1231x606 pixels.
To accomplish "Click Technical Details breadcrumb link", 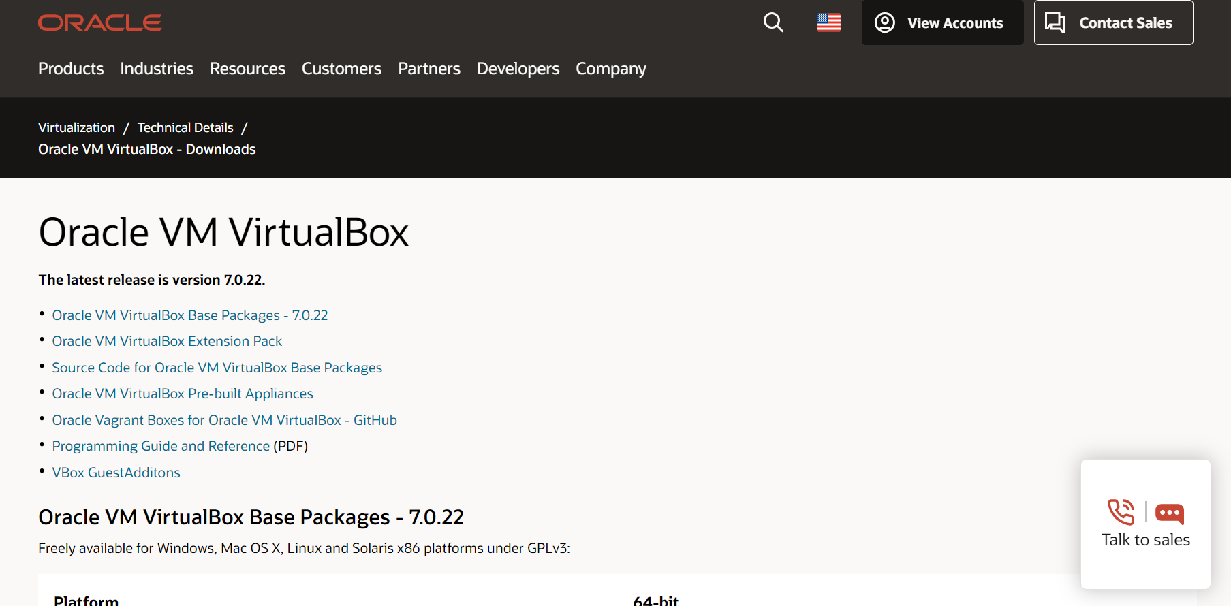I will 185,127.
